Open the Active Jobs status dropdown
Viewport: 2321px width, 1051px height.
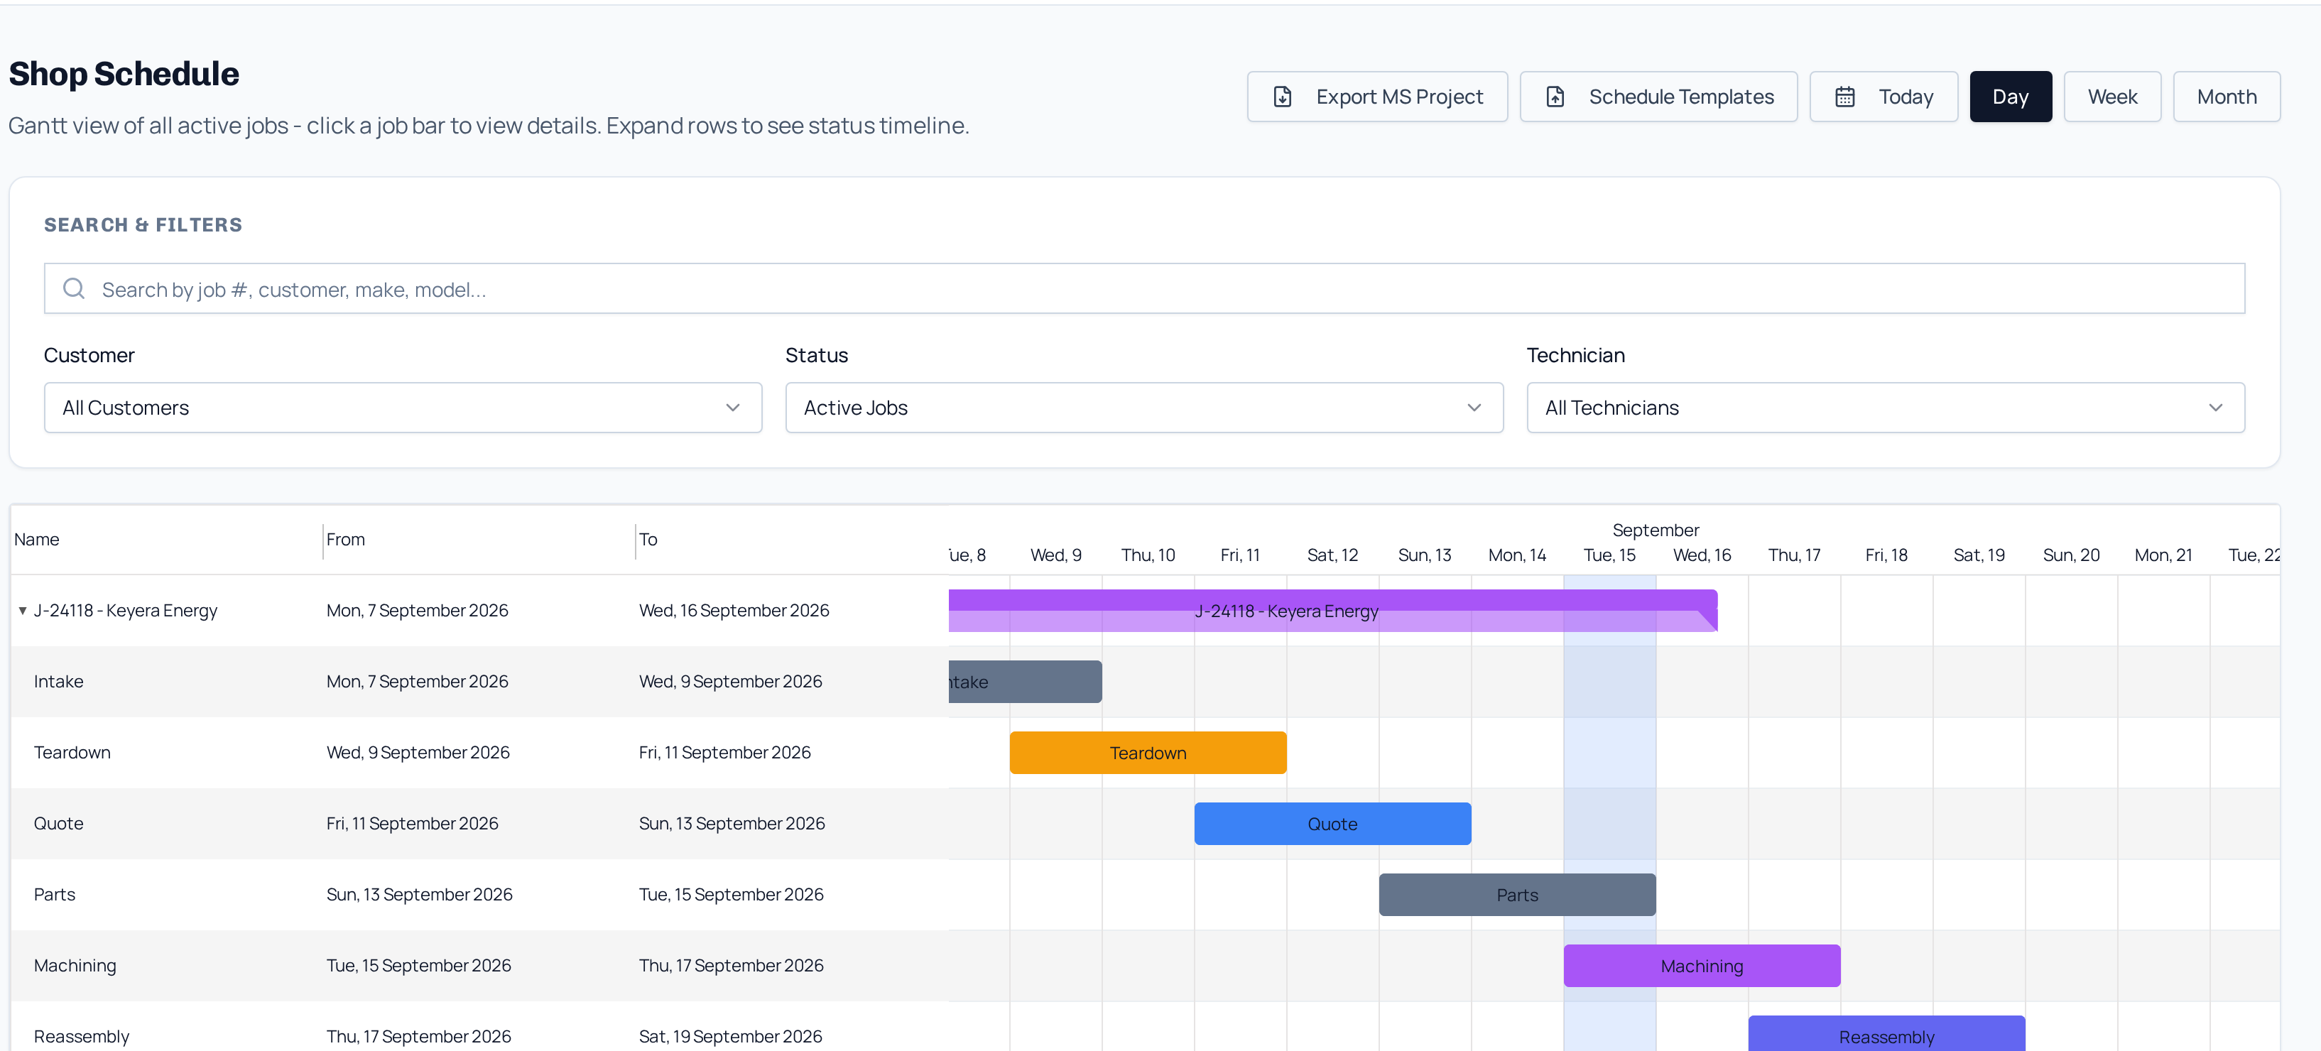(x=1144, y=407)
